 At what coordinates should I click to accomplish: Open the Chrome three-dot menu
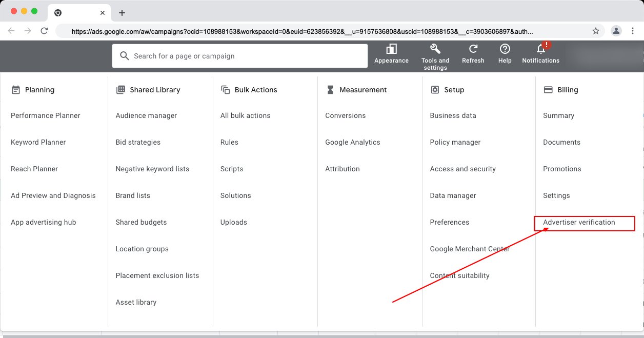point(633,31)
